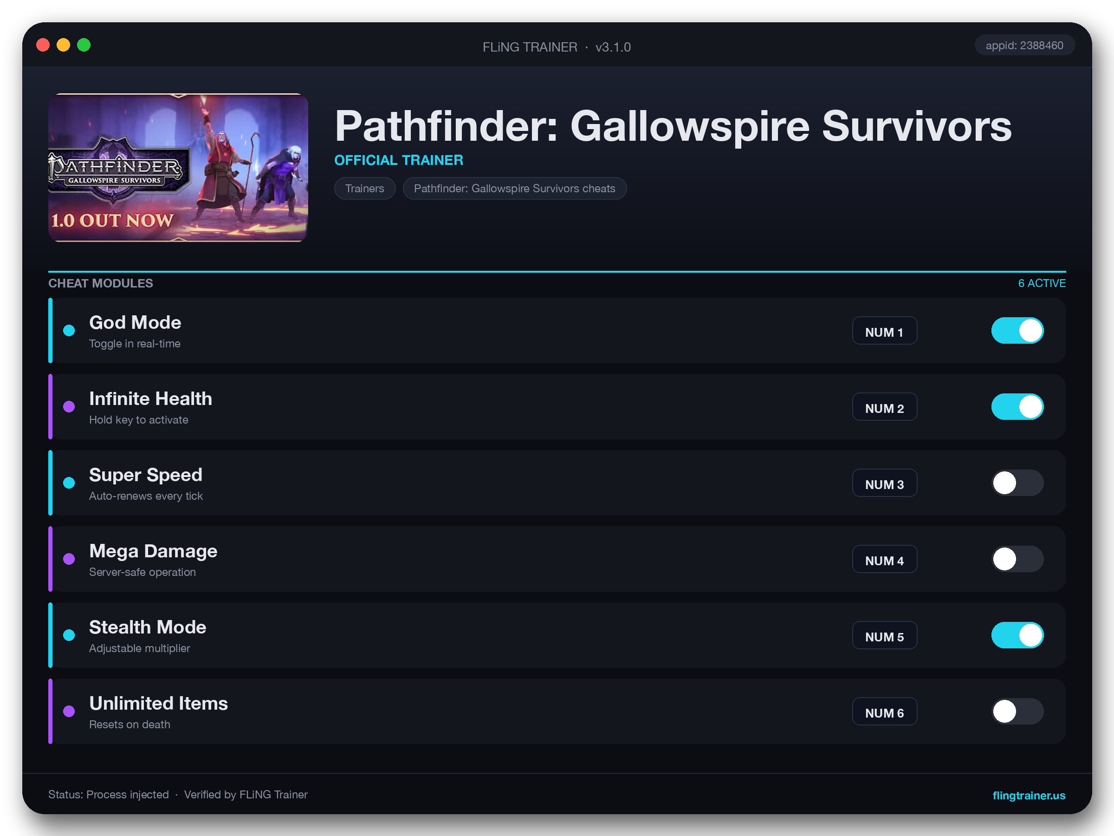Visit the flingtrainer.us link
This screenshot has height=836, width=1114.
(1029, 795)
